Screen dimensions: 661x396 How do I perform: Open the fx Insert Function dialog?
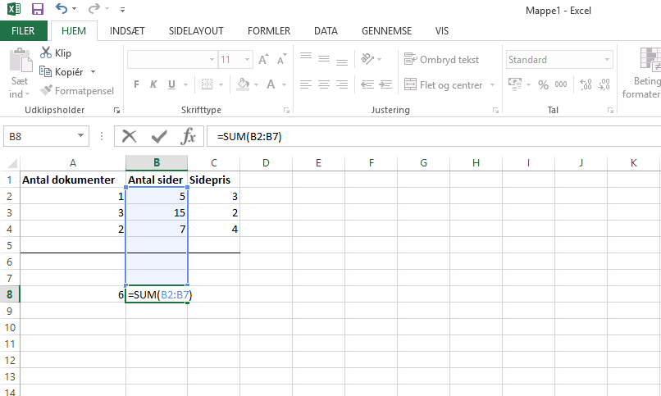pyautogui.click(x=188, y=136)
